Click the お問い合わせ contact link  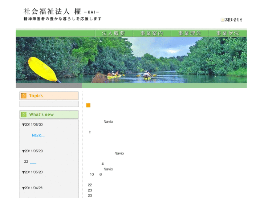(234, 20)
